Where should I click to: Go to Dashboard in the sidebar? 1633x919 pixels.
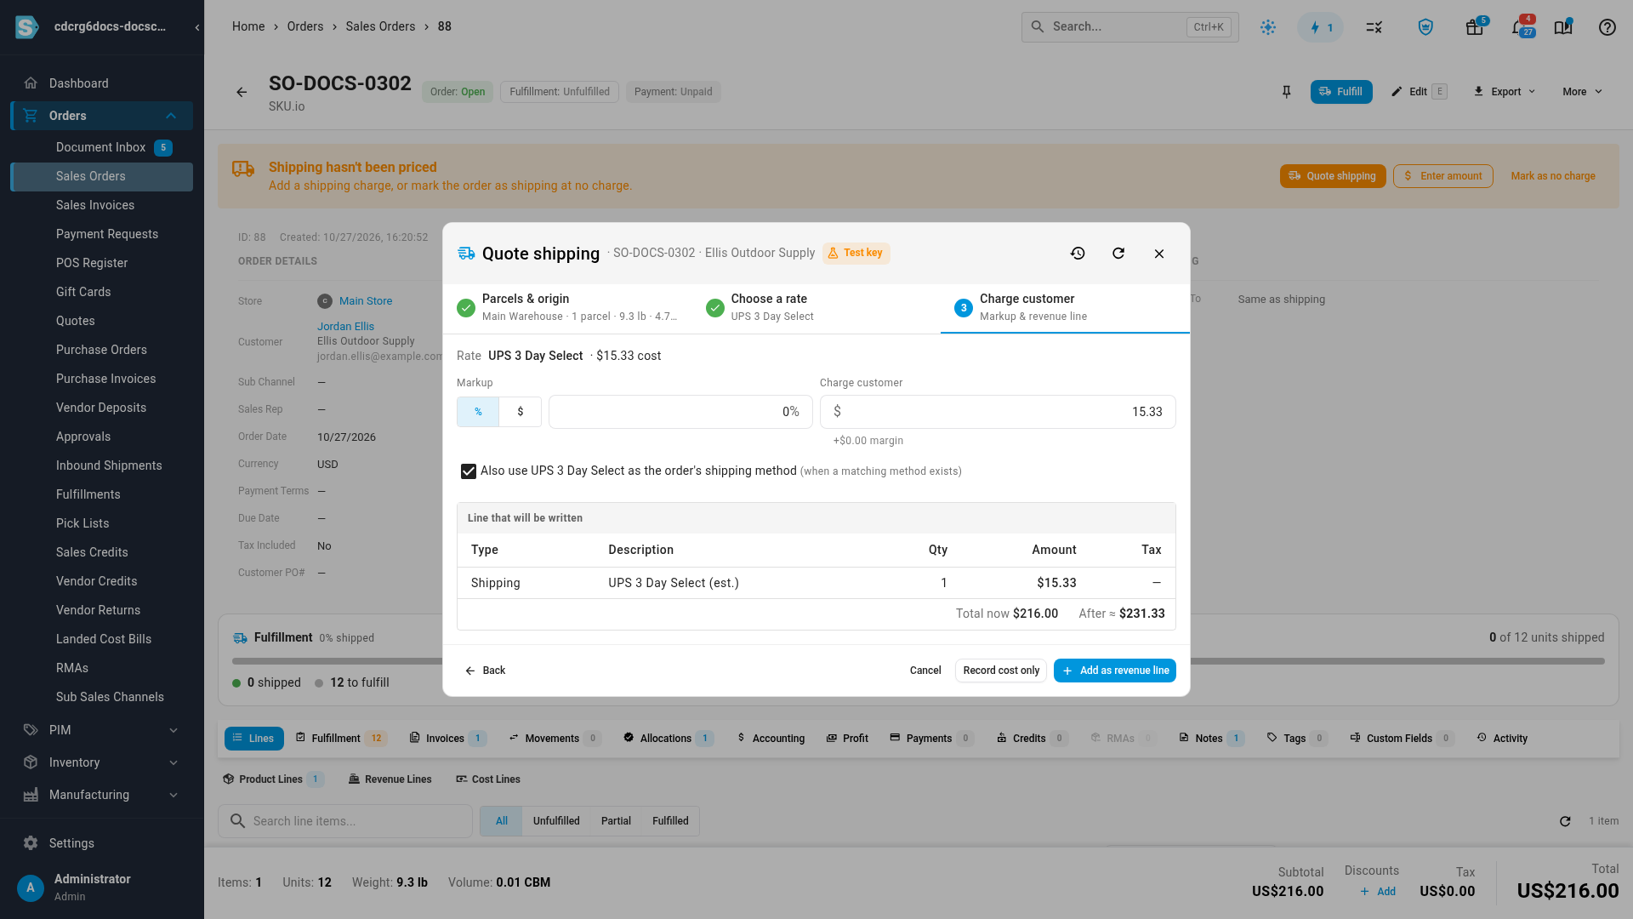(102, 83)
